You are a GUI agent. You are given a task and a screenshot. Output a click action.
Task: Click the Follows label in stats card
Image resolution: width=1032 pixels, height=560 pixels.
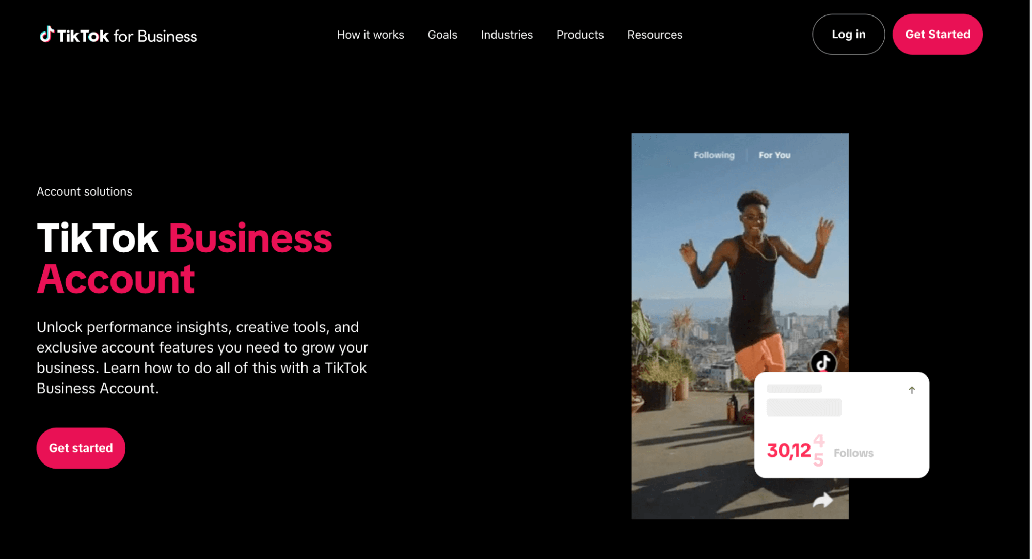point(854,453)
